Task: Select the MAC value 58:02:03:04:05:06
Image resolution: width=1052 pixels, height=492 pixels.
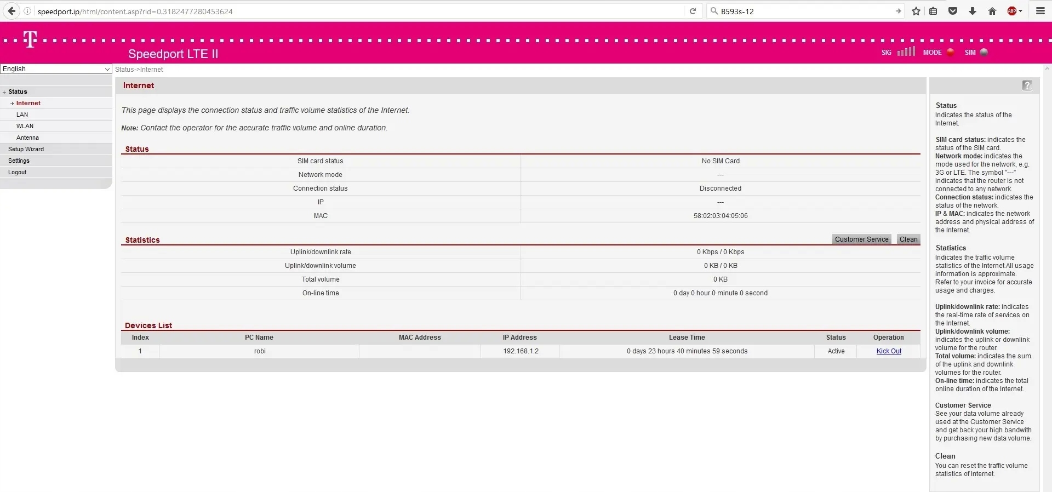Action: [x=721, y=216]
